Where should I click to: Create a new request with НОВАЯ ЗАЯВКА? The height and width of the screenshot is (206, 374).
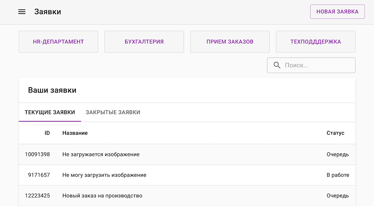pos(337,12)
